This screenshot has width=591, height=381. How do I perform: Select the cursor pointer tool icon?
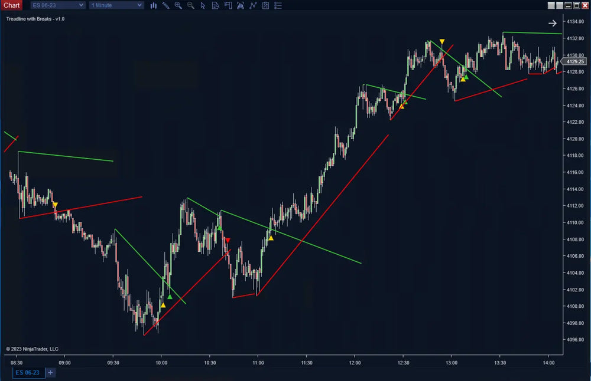tap(202, 5)
